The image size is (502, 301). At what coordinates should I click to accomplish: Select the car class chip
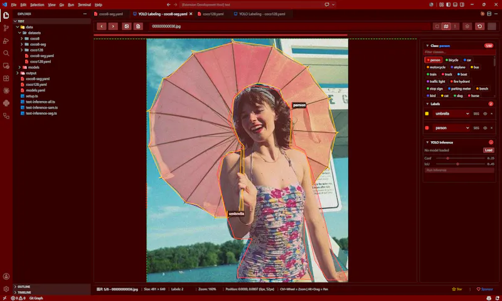pos(467,60)
